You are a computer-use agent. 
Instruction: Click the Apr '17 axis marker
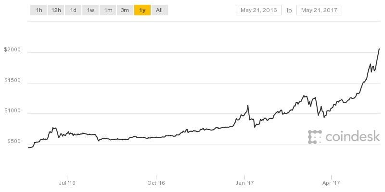(x=332, y=182)
